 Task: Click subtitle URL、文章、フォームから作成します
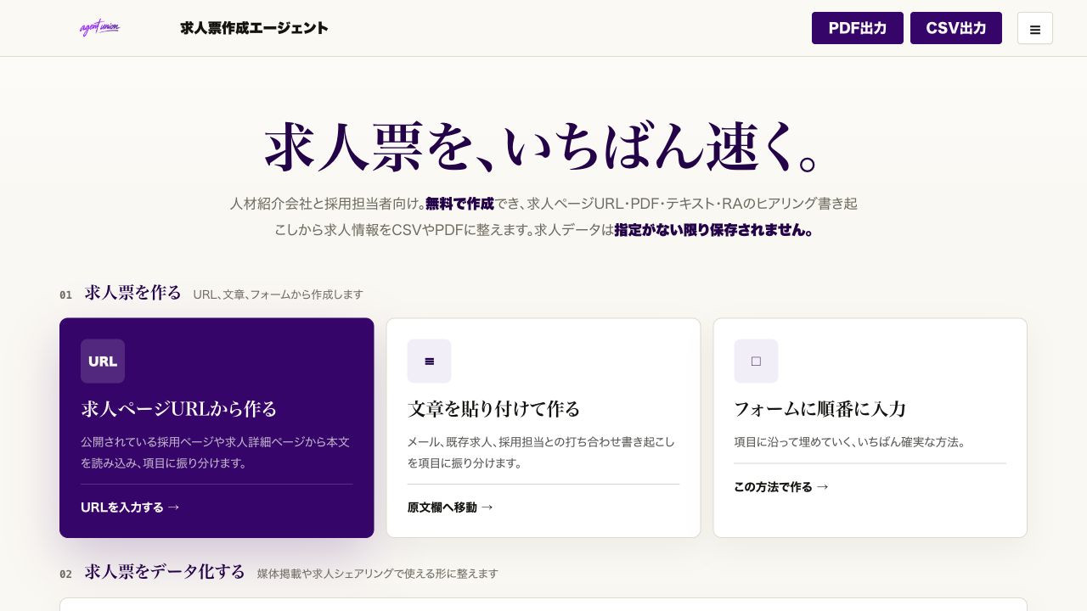(x=278, y=294)
